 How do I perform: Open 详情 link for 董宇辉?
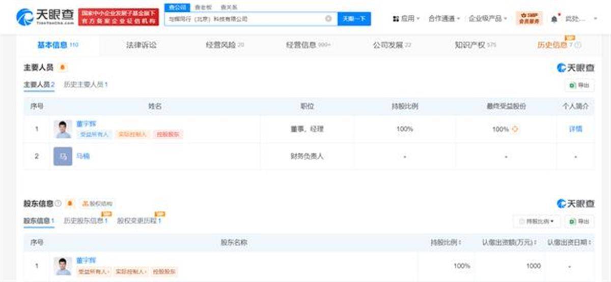(x=575, y=129)
